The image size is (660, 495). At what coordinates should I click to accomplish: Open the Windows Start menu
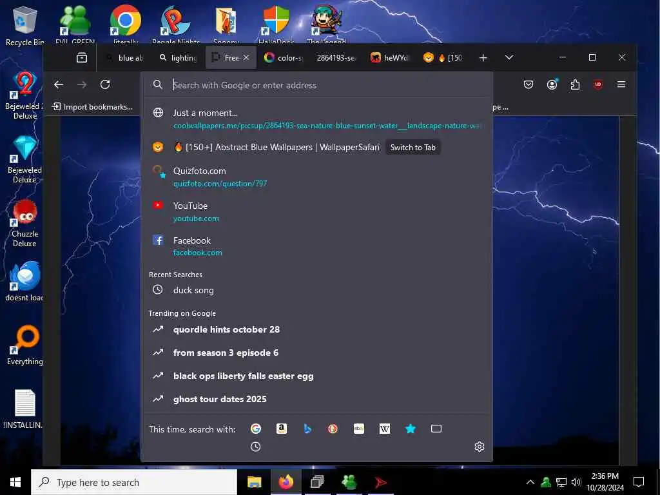(x=15, y=482)
